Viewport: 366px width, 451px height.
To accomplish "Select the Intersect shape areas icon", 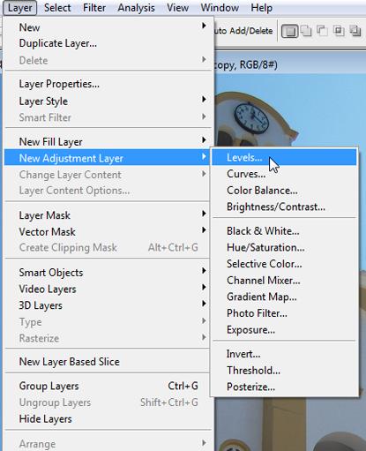I will pyautogui.click(x=339, y=31).
